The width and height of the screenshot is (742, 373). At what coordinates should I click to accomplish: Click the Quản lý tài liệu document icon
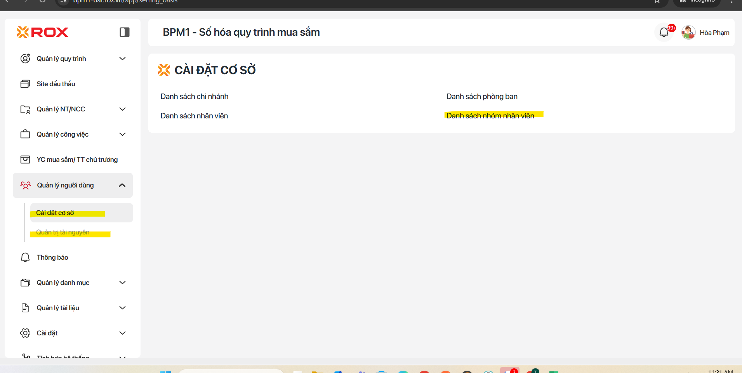25,308
